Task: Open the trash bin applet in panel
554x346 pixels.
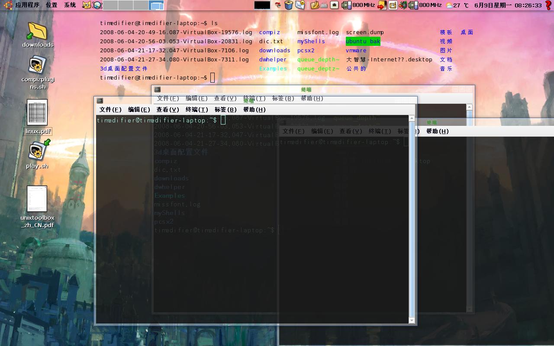Action: (x=289, y=5)
